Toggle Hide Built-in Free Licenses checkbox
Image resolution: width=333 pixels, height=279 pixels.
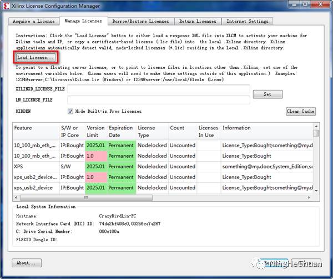[x=70, y=111]
